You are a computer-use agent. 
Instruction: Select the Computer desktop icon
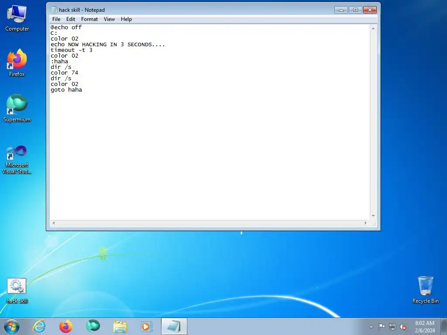pyautogui.click(x=17, y=18)
